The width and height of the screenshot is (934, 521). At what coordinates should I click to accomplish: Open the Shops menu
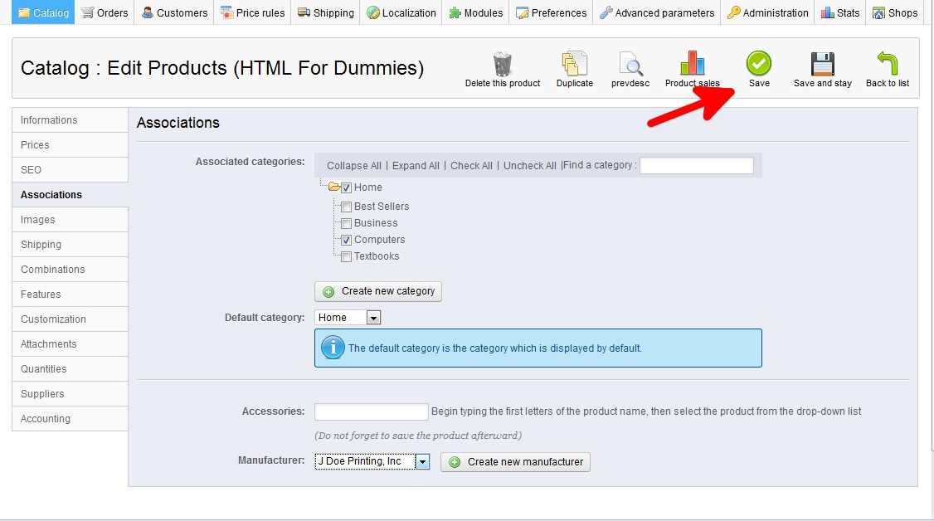pos(895,12)
